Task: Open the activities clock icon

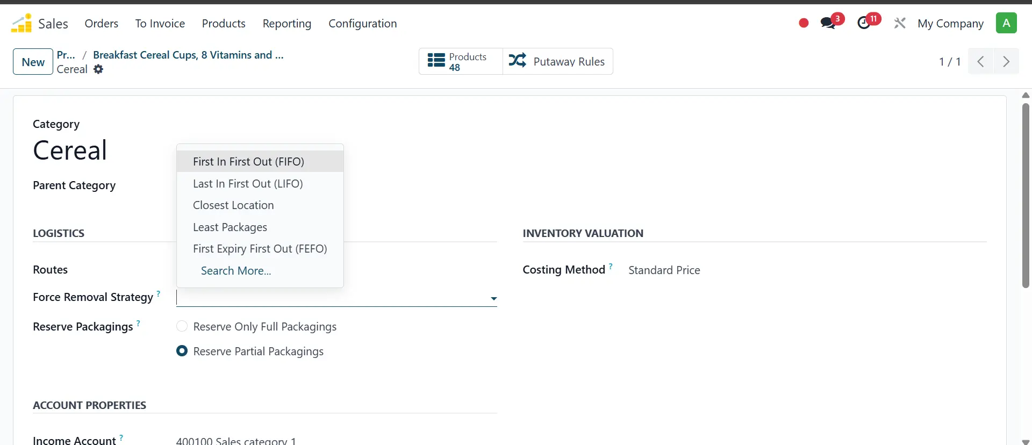Action: tap(864, 23)
